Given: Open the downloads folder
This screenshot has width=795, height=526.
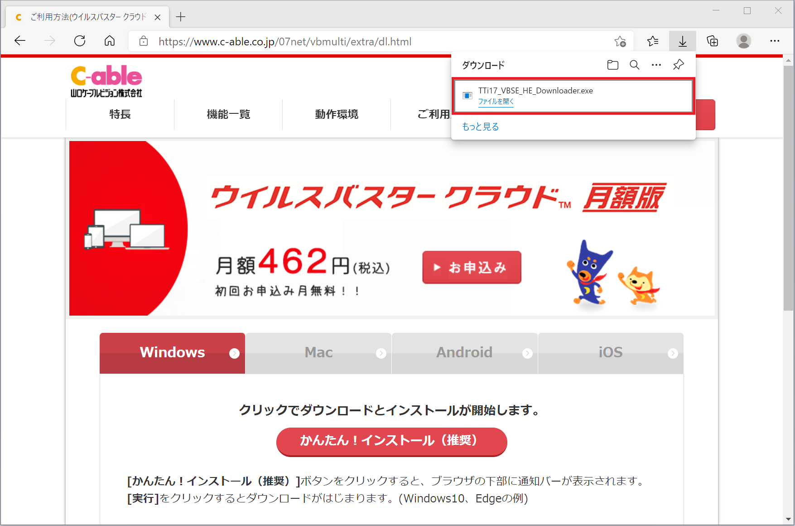Looking at the screenshot, I should [613, 65].
